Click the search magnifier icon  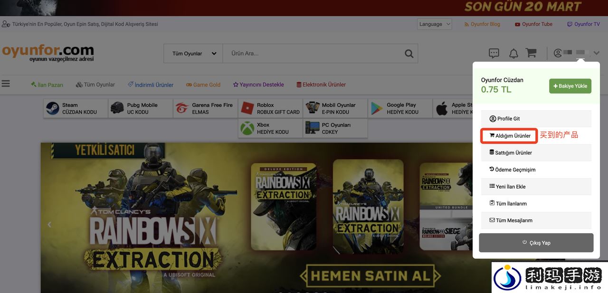[x=409, y=54]
